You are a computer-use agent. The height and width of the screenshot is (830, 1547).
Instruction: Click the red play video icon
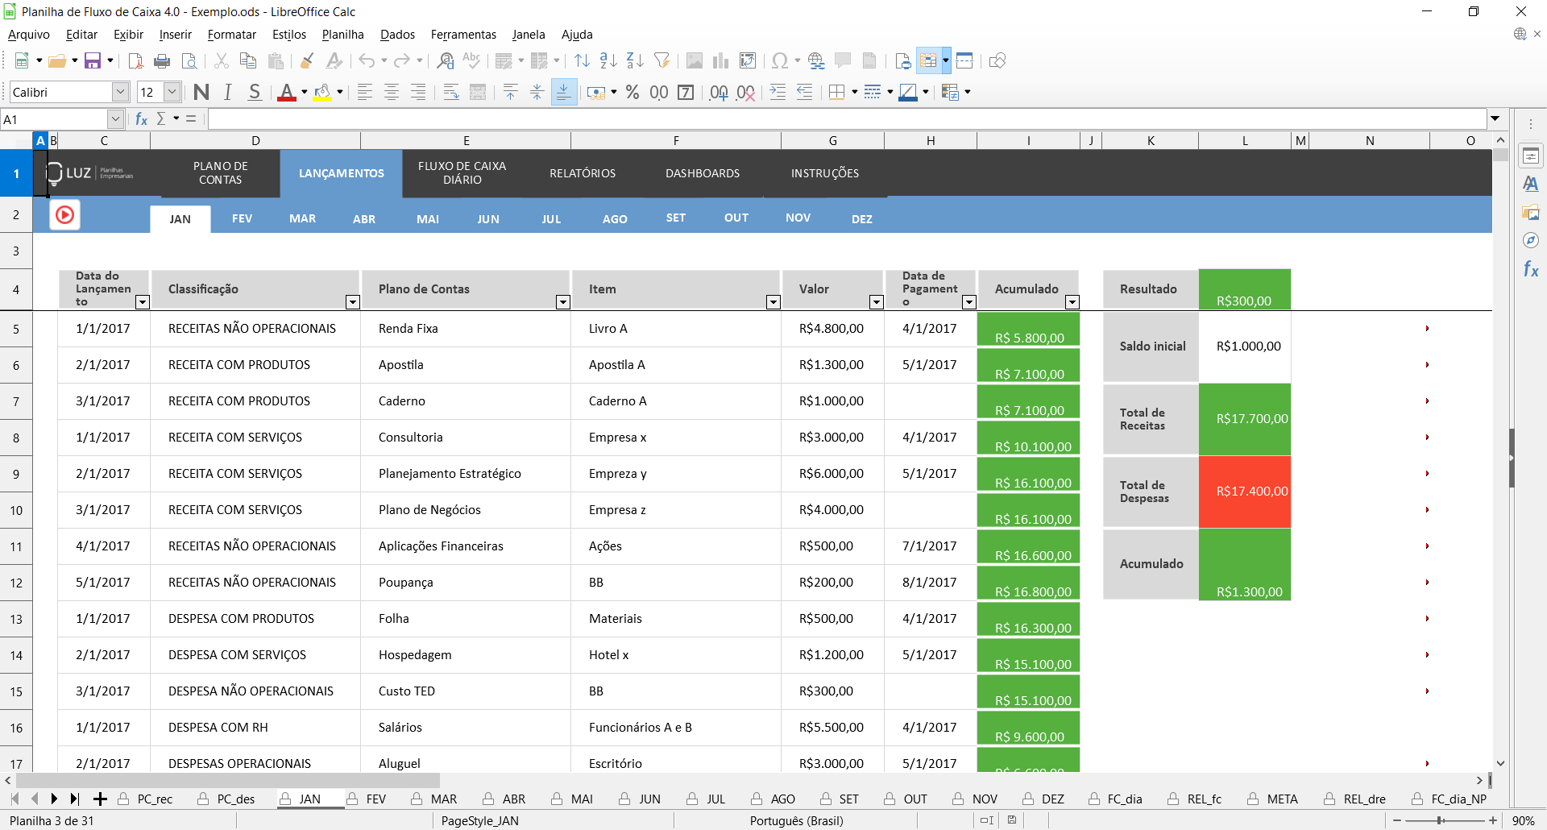(x=64, y=215)
